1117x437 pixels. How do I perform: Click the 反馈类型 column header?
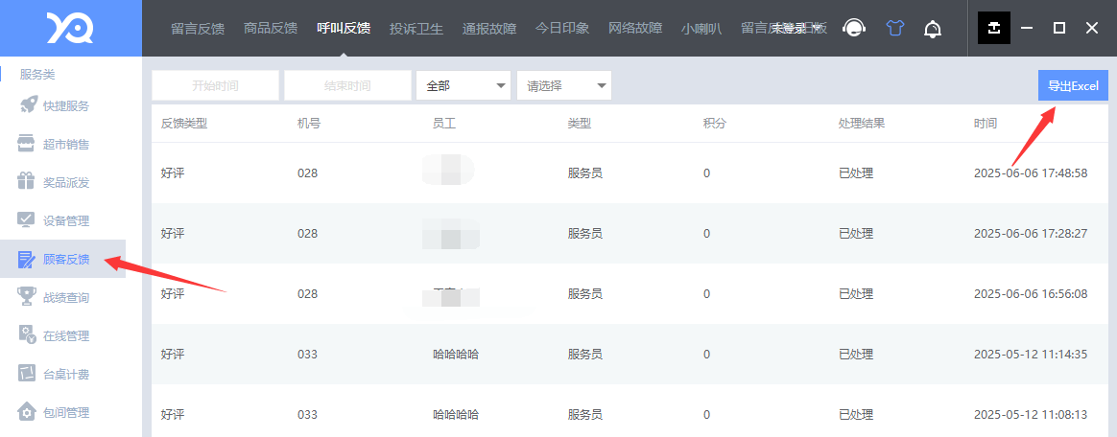[x=184, y=123]
